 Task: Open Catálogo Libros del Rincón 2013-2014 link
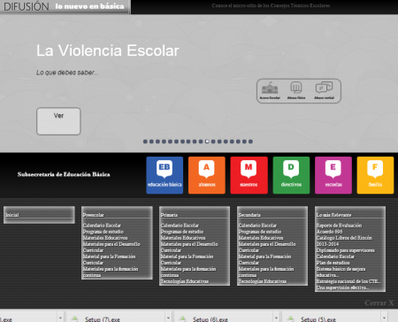coord(344,241)
